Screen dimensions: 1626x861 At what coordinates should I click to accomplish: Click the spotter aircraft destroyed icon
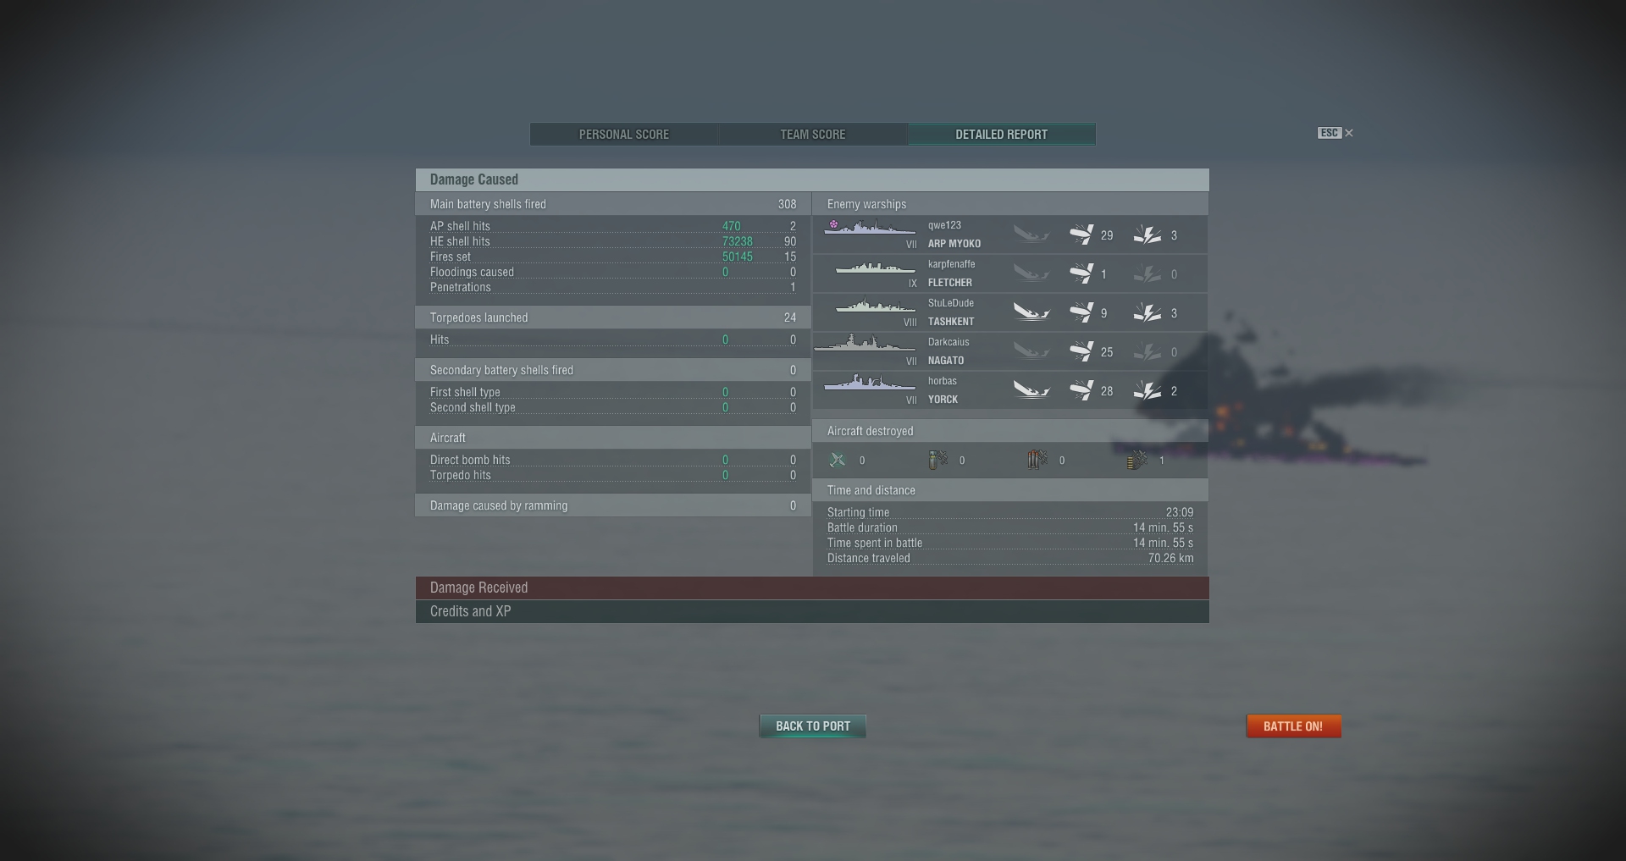click(x=1137, y=460)
